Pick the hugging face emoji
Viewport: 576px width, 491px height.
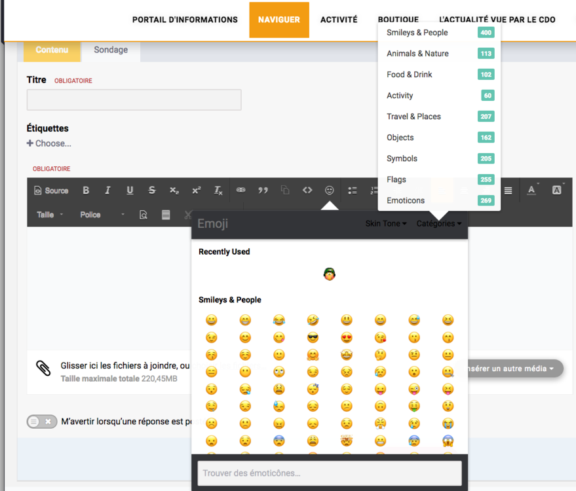point(313,355)
